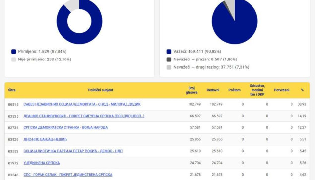The image size is (315, 180).
Task: Click the Šifra column header
Action: tap(12, 90)
